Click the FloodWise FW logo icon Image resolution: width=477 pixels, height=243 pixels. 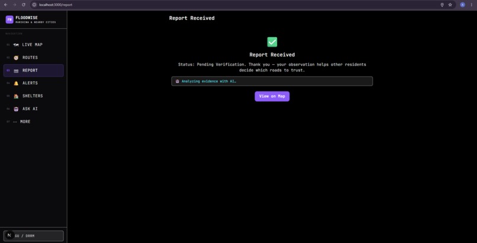coord(9,19)
